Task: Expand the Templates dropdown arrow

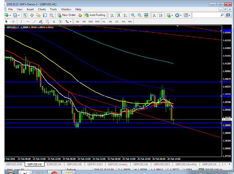Action: (189, 15)
